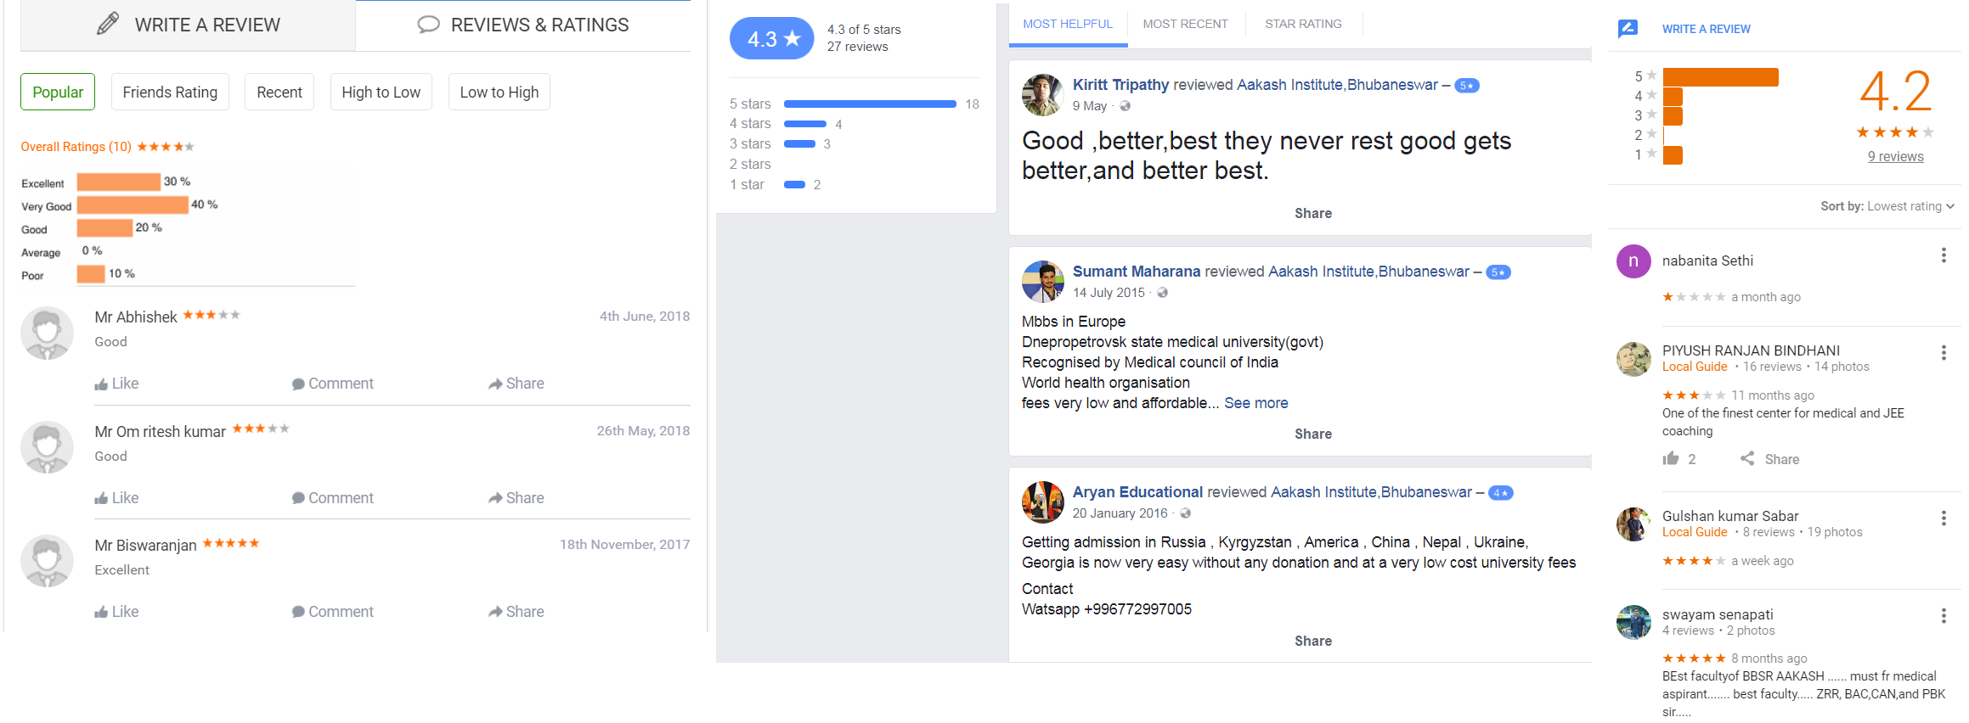Open the Most Helpful tab
This screenshot has width=1969, height=723.
pos(1068,24)
